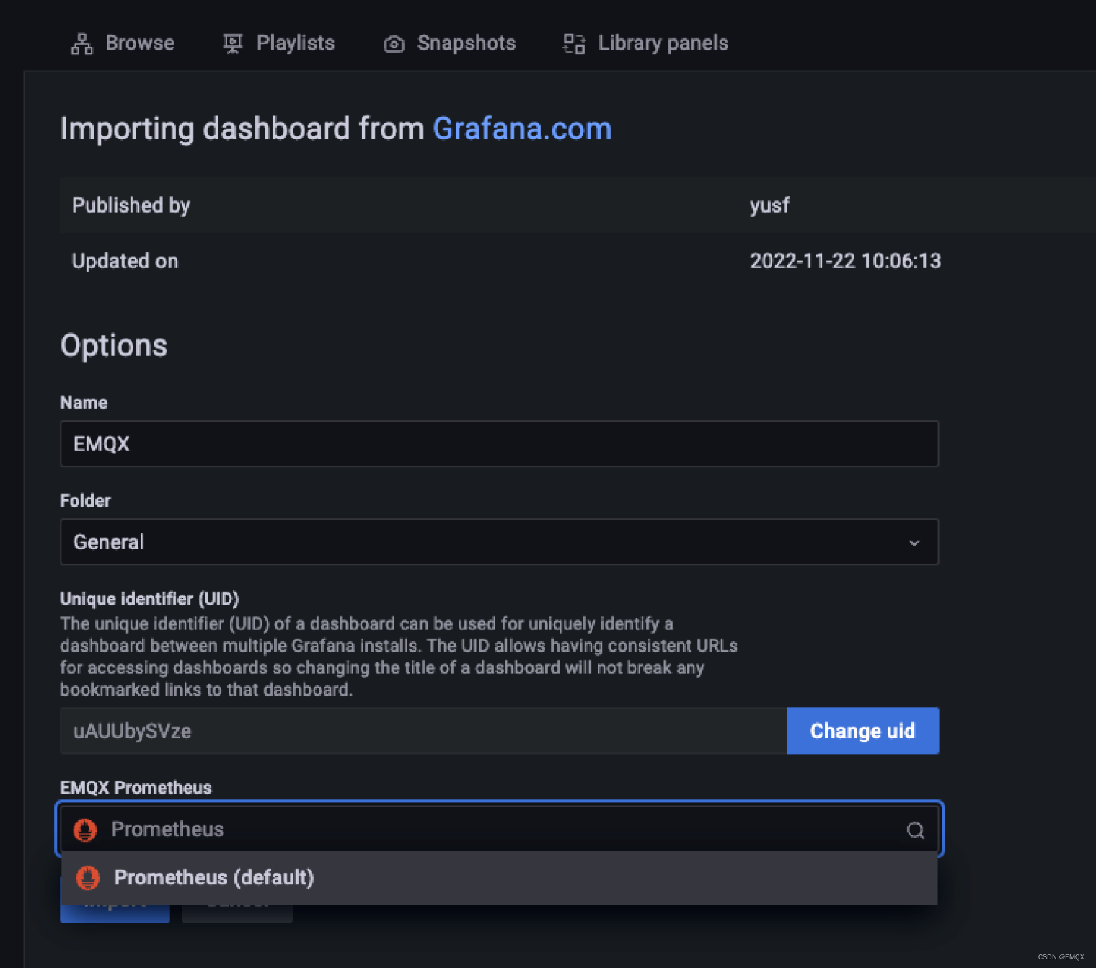Select the Prometheus (default) option

(x=214, y=878)
